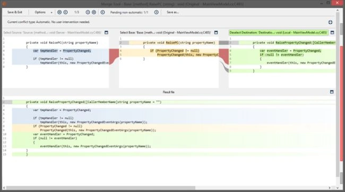
Task: Click 'Pending non-automatic: 1/1' label
Action: point(130,12)
